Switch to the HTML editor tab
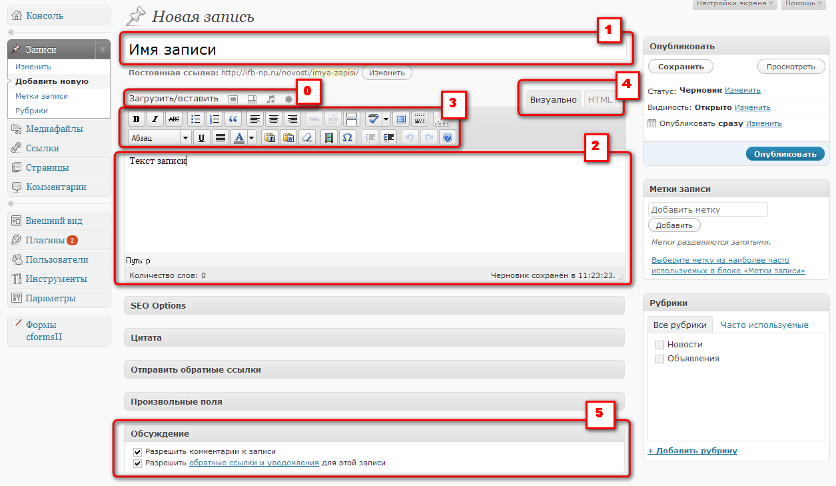 600,100
